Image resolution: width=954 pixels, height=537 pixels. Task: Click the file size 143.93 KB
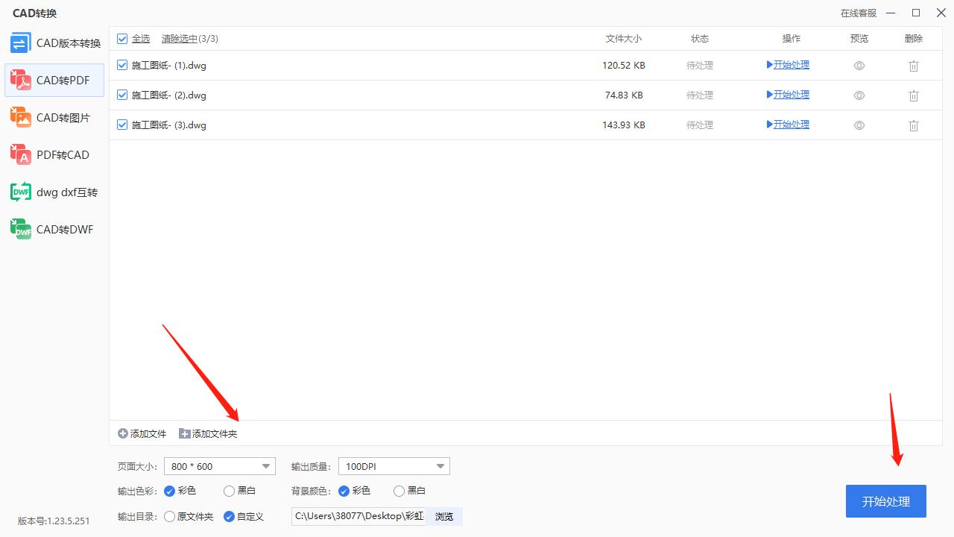[624, 125]
